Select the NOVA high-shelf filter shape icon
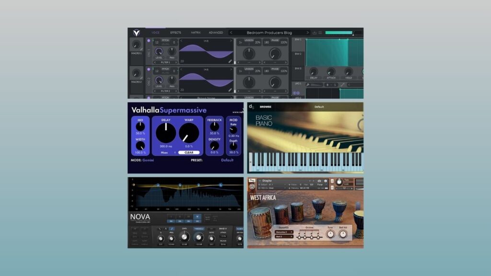The height and width of the screenshot is (276, 491). [172, 229]
